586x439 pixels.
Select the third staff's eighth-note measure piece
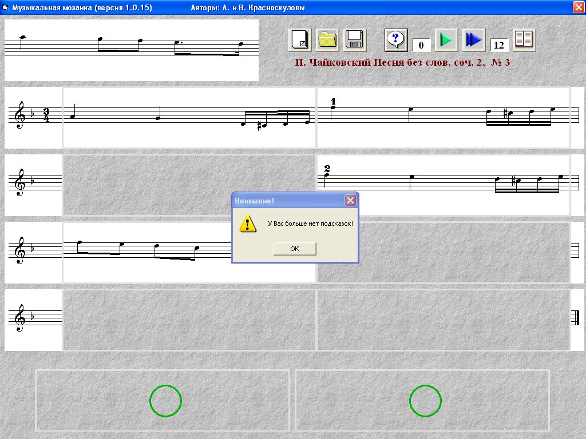189,253
